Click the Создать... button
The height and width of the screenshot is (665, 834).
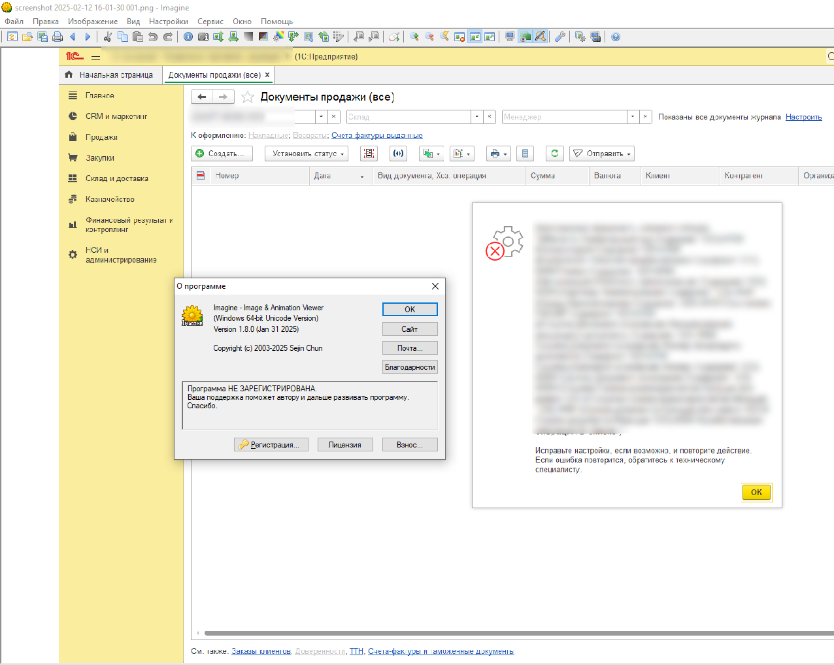[222, 154]
